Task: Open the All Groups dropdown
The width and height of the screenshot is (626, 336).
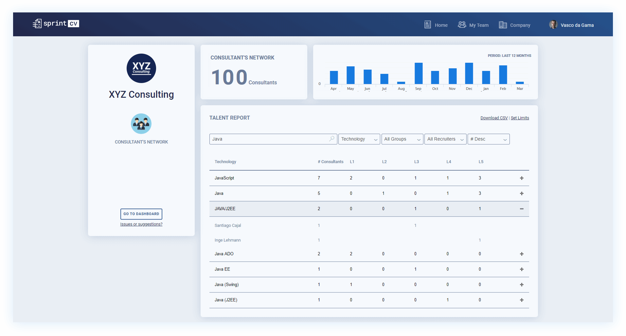Action: [x=402, y=139]
